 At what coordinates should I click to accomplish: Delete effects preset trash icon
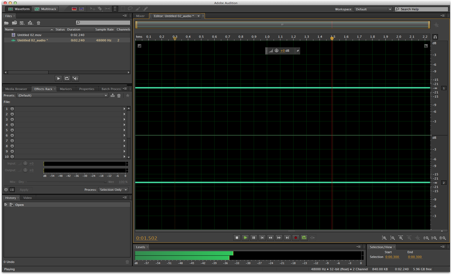(x=119, y=96)
